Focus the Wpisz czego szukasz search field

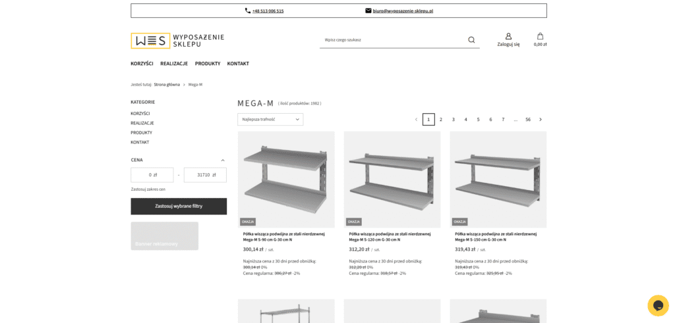pos(392,39)
